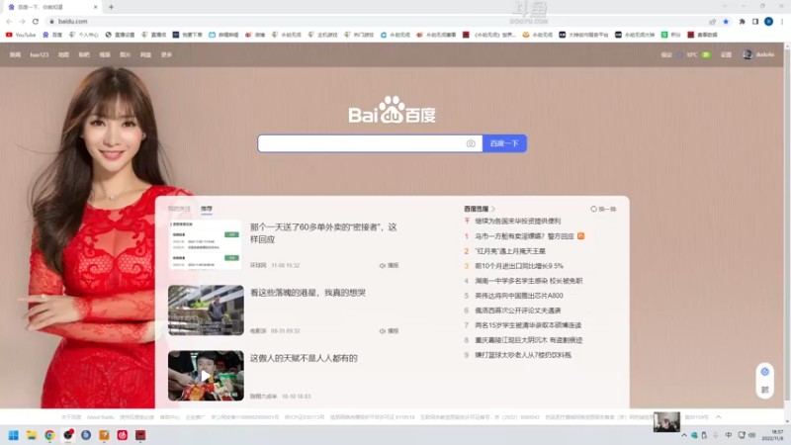Click thumbnail of the 港星 article
Viewport: 791px width, 445px height.
(x=206, y=311)
